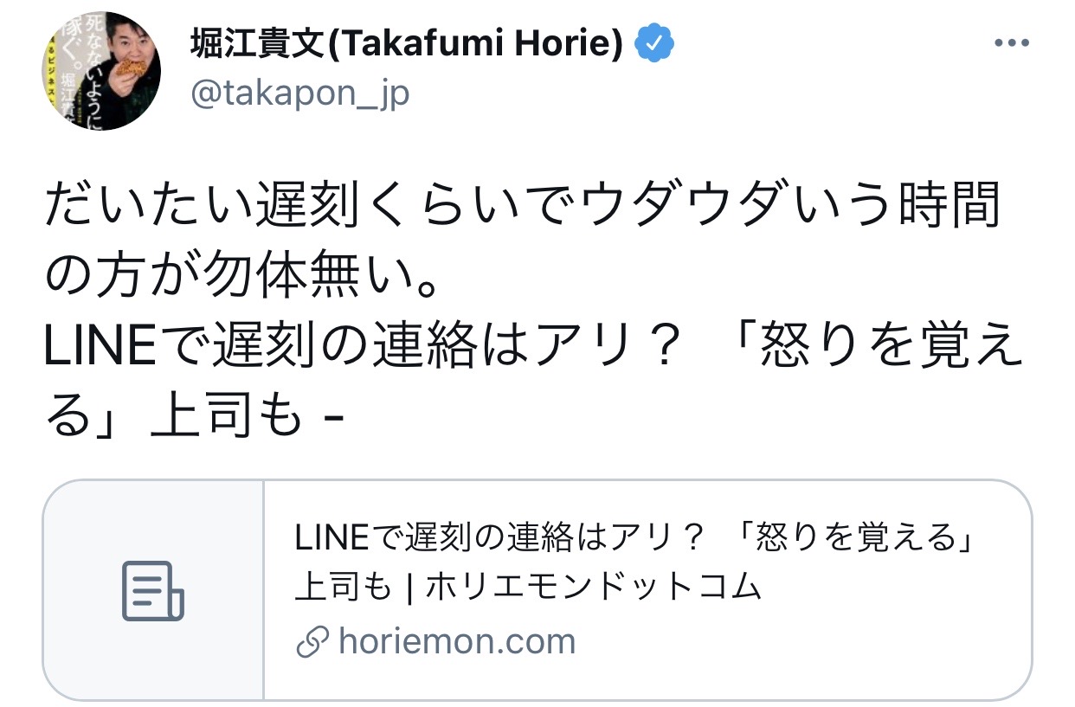Click 「怒りを覚える」 in the link card title
Viewport: 1075px width, 707px height.
pyautogui.click(x=859, y=539)
